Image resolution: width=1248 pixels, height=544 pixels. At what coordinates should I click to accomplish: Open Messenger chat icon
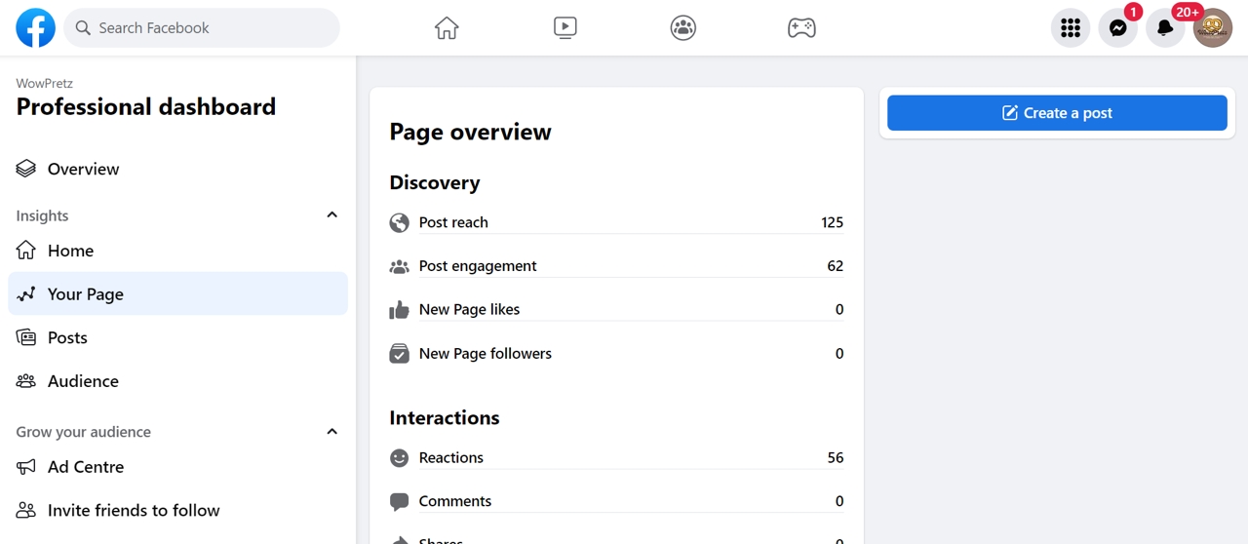click(1117, 28)
